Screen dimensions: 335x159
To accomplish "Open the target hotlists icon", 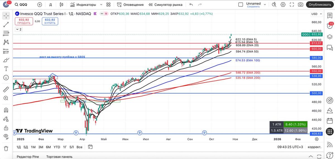I will click(x=329, y=100).
